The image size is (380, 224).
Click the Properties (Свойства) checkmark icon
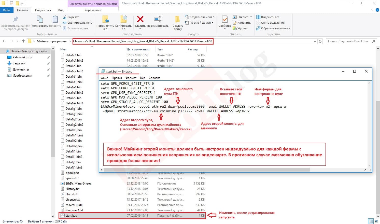click(225, 19)
